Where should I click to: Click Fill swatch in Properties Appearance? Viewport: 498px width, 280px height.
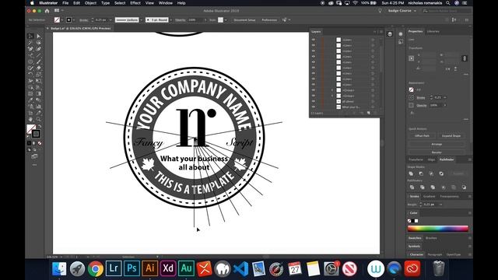coord(412,90)
